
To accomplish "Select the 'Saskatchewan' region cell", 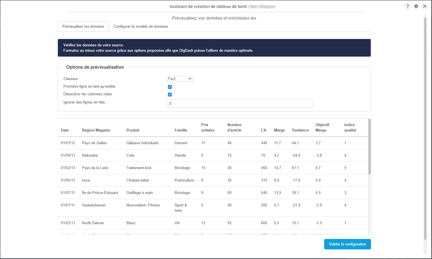I will 94,205.
